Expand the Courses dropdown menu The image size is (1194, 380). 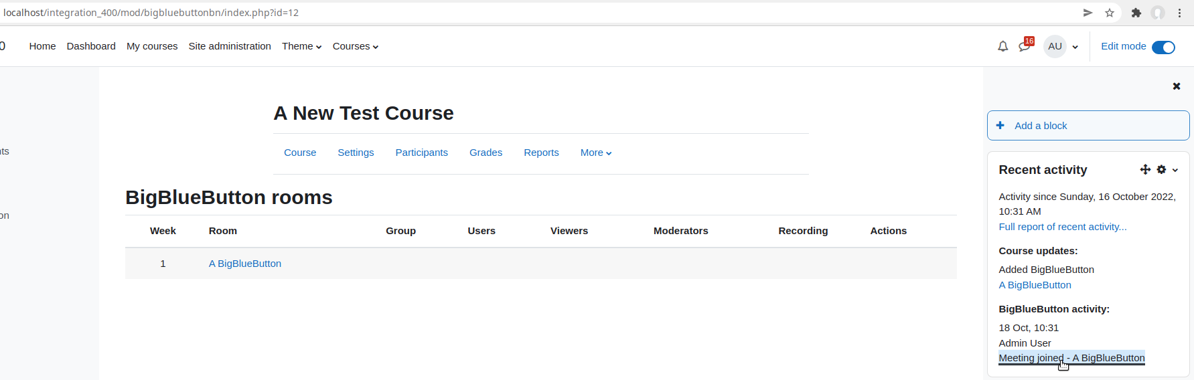356,46
